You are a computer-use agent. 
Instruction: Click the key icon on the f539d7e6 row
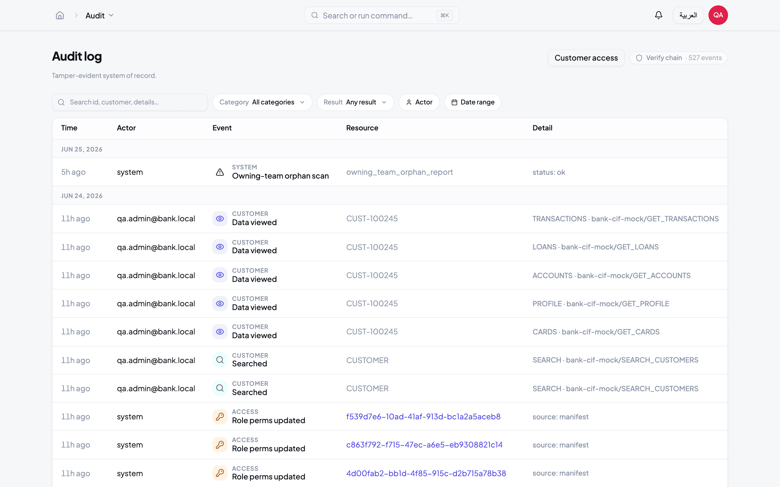(220, 416)
